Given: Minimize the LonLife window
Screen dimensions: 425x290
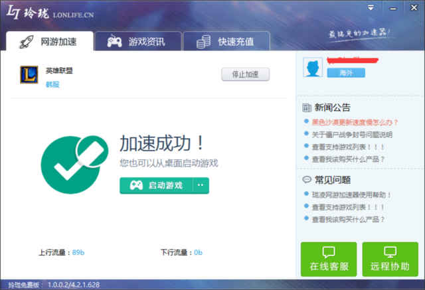Looking at the screenshot, I should point(392,9).
